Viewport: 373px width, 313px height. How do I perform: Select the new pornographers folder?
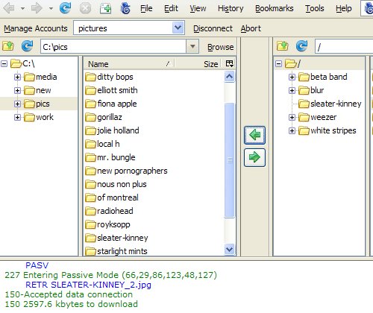126,171
